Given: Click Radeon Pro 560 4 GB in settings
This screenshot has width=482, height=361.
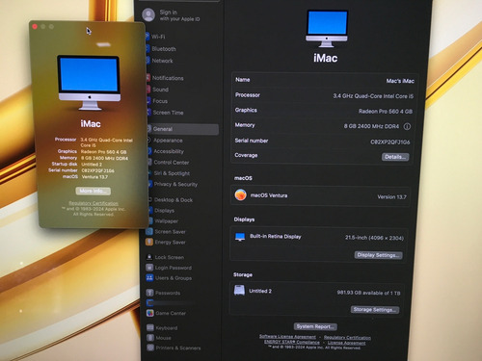Looking at the screenshot, I should pos(386,112).
